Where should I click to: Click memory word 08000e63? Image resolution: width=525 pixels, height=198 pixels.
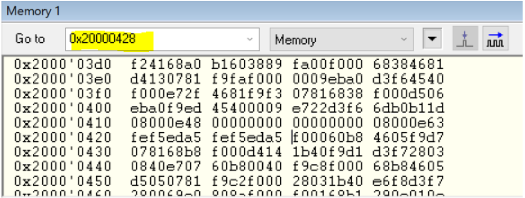pos(409,123)
